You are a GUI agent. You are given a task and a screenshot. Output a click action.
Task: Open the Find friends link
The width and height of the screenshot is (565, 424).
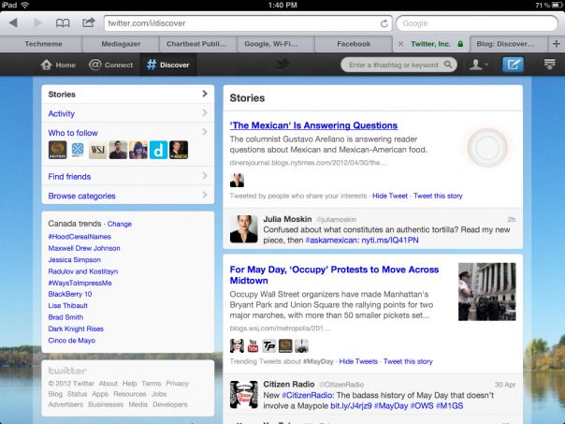[69, 177]
